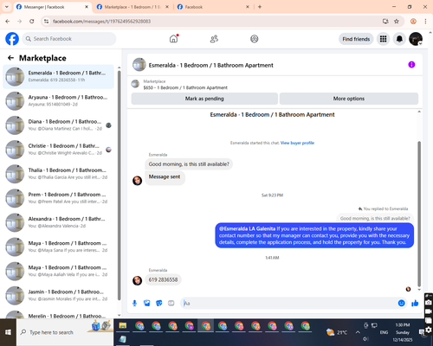Open the Prem conversation
This screenshot has width=433, height=346.
pyautogui.click(x=59, y=198)
